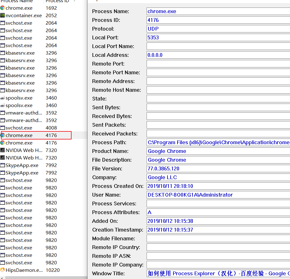Click the File Version field showing 77.0.3865.120
This screenshot has height=279, width=290.
218,169
